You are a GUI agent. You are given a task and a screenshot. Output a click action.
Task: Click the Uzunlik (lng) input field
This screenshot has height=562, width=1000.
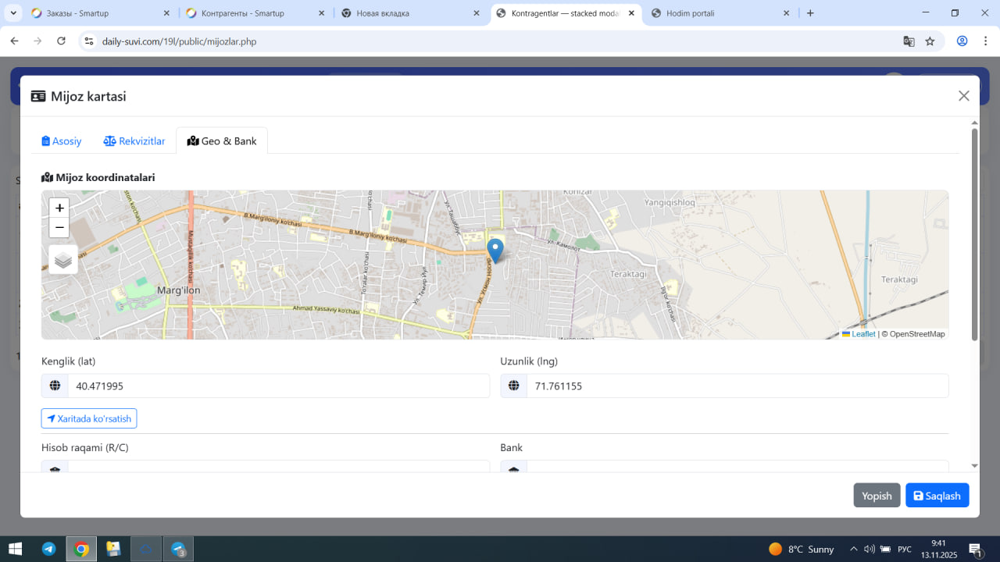pyautogui.click(x=737, y=386)
